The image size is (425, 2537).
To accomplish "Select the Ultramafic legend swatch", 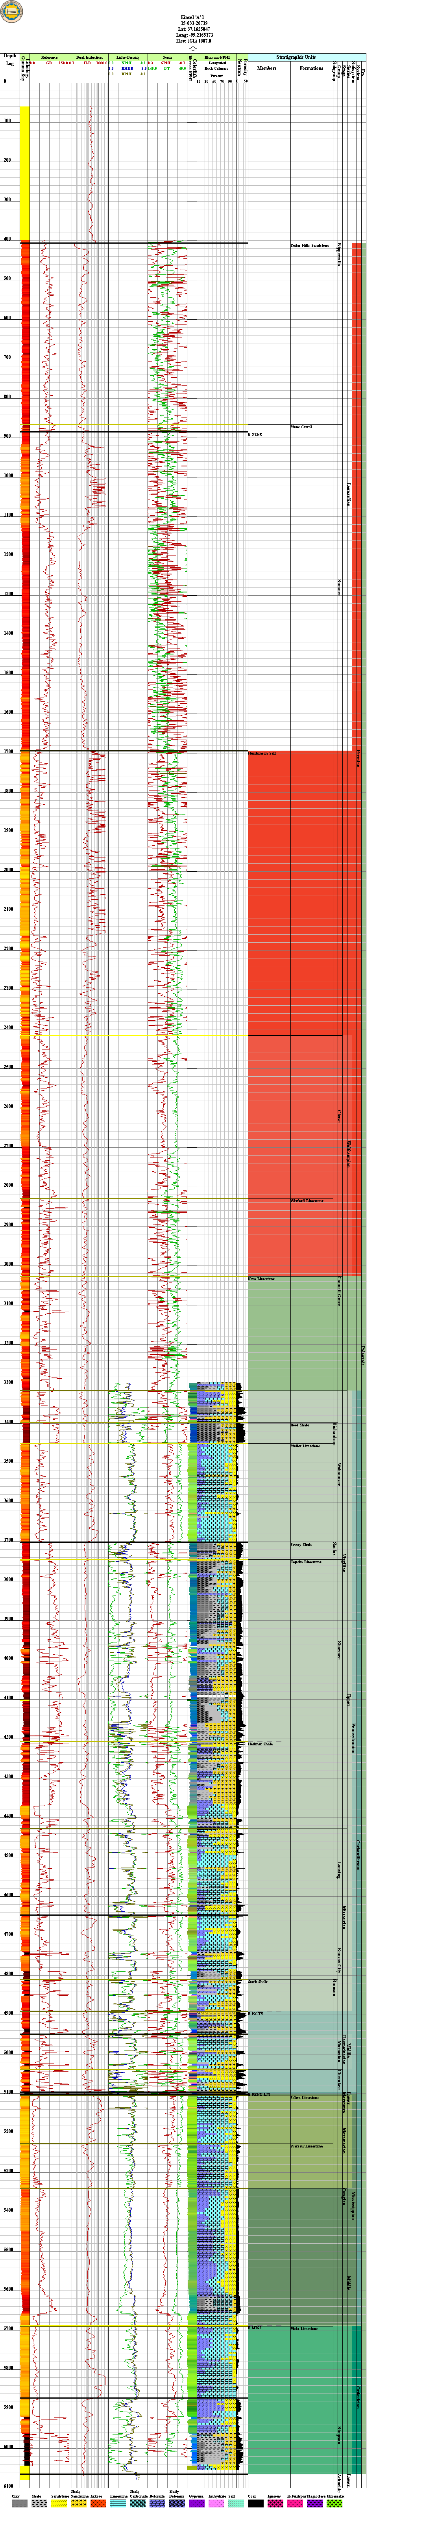I will click(334, 2503).
